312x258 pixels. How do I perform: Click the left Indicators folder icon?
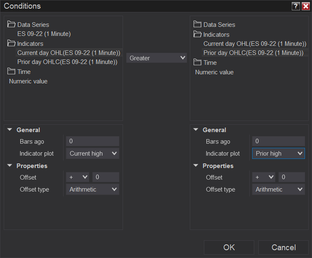coord(12,43)
